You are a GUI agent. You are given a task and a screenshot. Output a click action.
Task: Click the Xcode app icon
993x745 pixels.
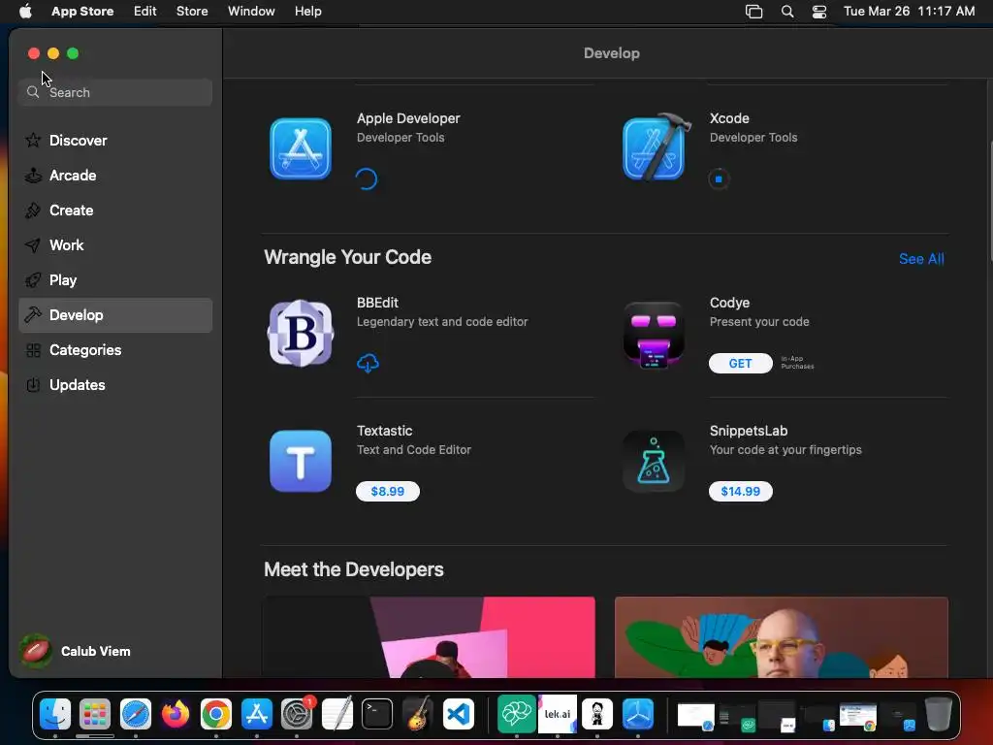[x=657, y=147]
